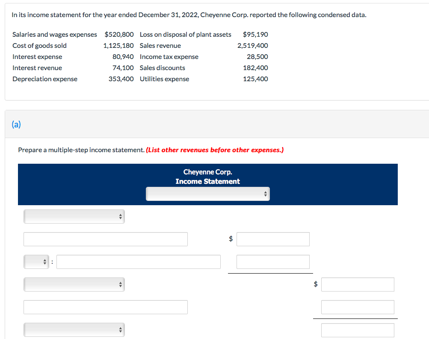Click the value '80,940'
429x339 pixels.
[123, 57]
